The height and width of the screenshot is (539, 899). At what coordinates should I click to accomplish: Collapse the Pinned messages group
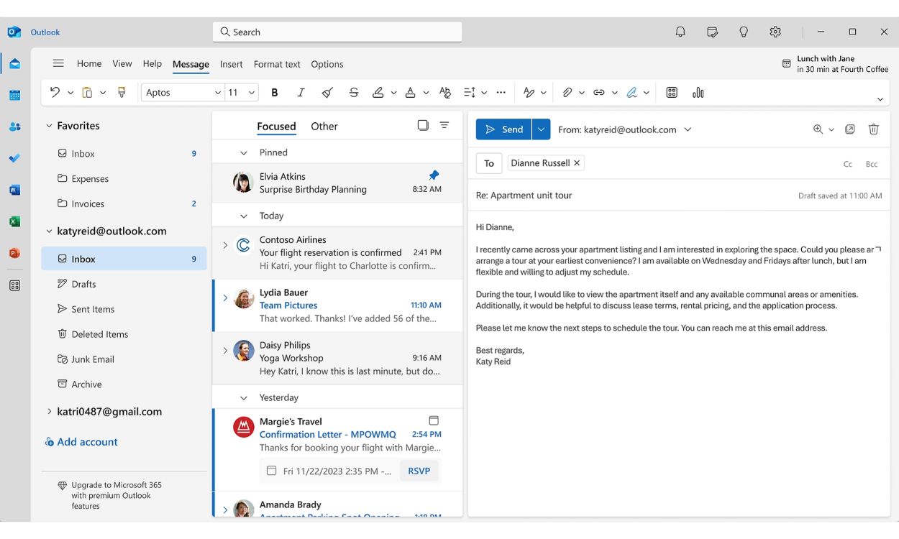coord(243,153)
